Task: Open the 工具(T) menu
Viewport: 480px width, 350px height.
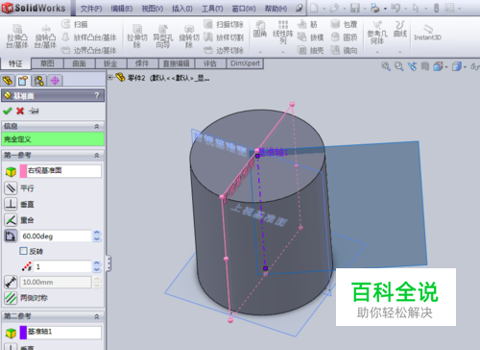Action: (212, 9)
